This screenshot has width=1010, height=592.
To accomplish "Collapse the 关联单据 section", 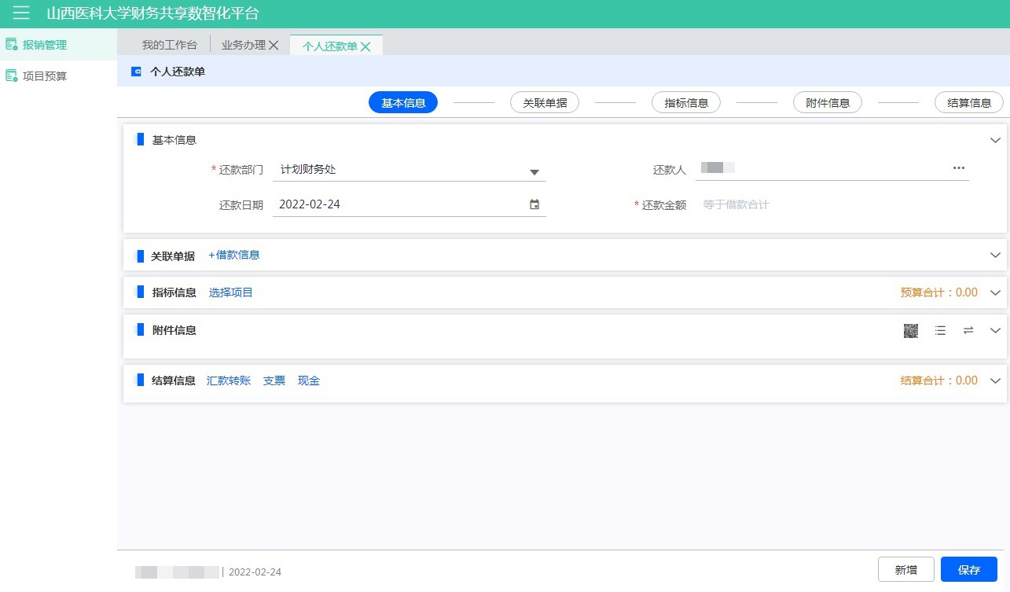I will coord(995,256).
